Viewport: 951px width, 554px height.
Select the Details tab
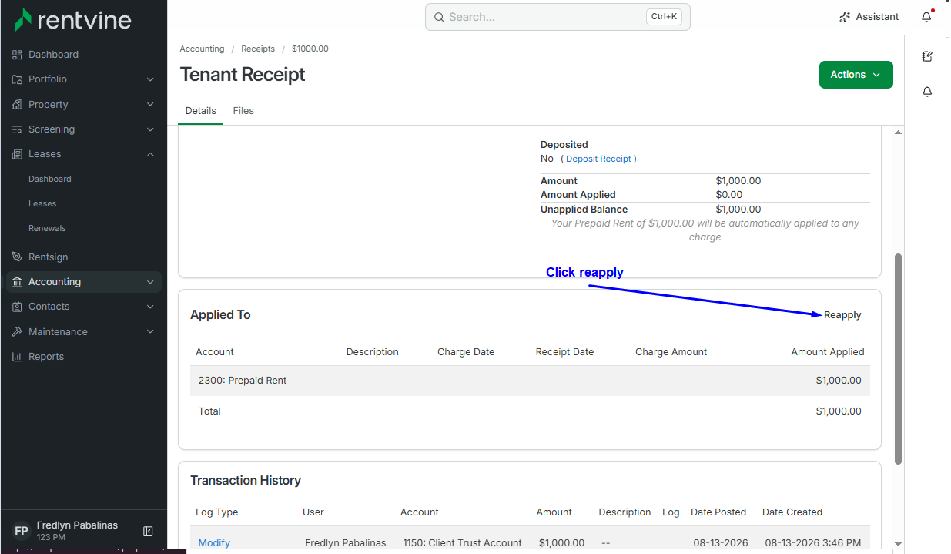coord(201,111)
